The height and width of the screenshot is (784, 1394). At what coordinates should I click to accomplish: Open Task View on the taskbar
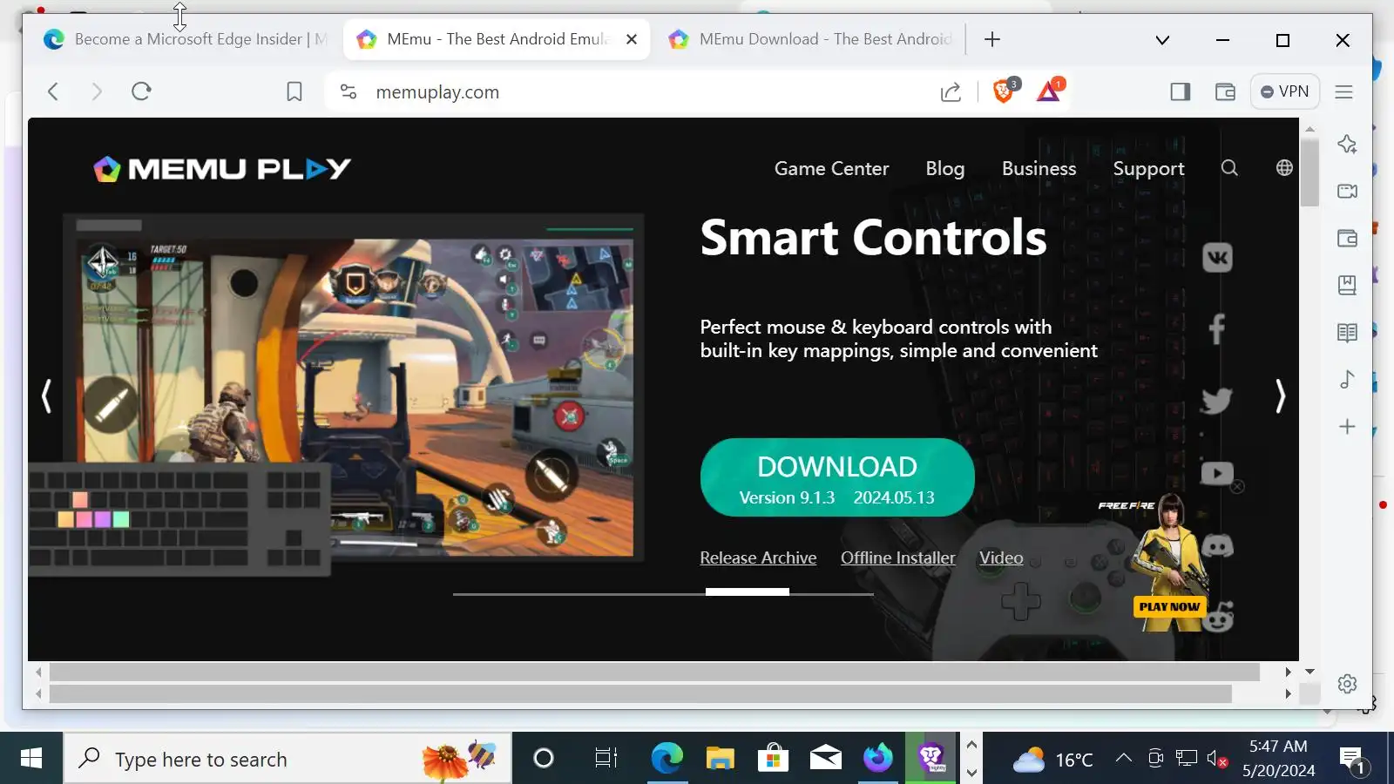tap(606, 759)
